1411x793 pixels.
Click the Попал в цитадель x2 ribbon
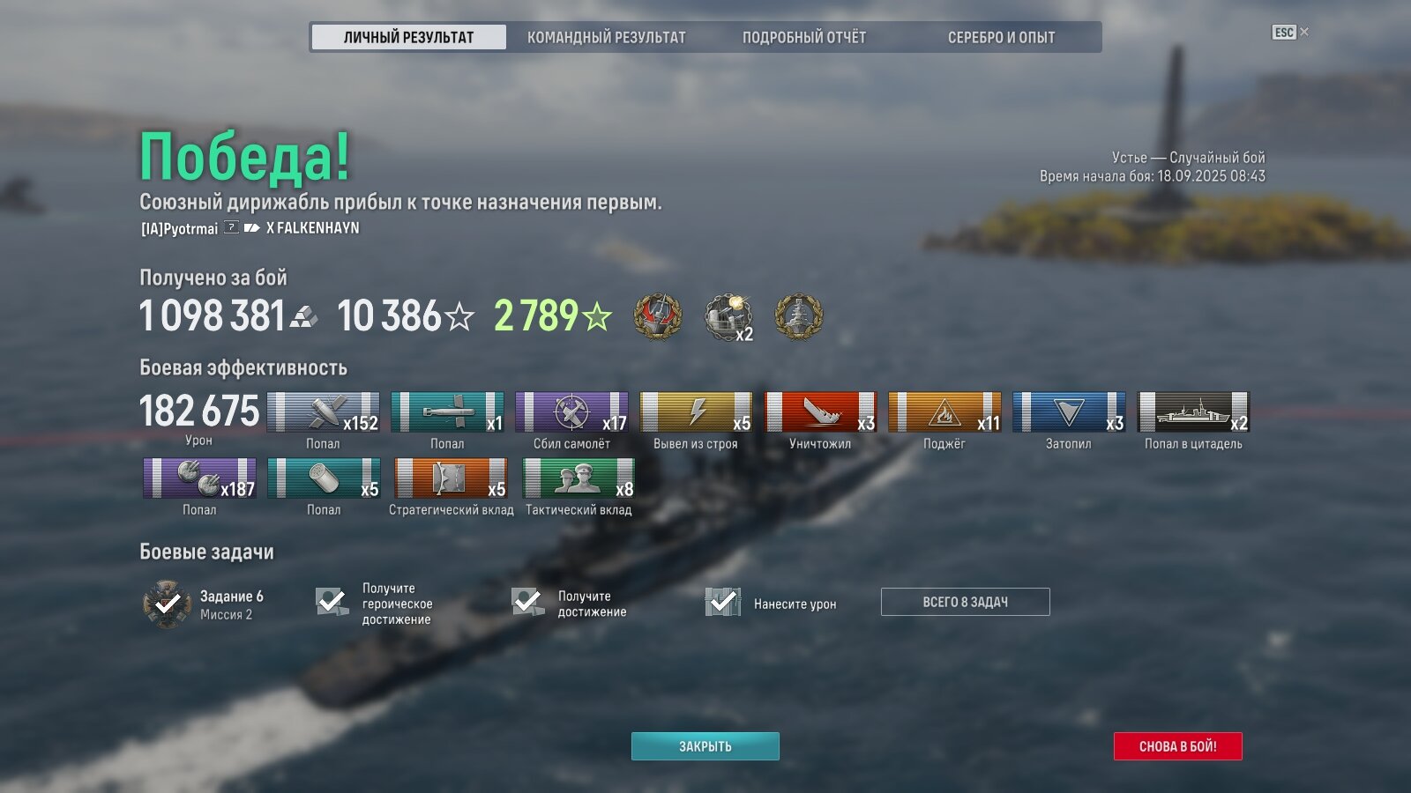tap(1194, 412)
